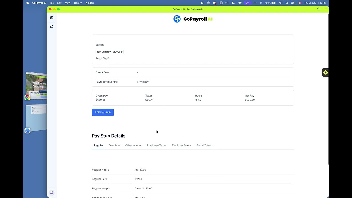The width and height of the screenshot is (352, 198).
Task: Click the gross pay amount $659.01
Action: coord(100,100)
